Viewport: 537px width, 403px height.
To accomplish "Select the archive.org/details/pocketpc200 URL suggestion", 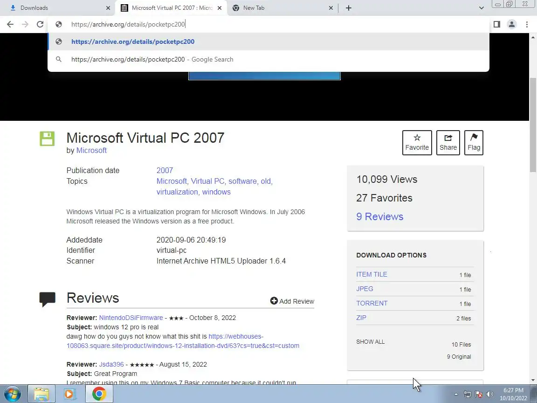I will coord(268,42).
